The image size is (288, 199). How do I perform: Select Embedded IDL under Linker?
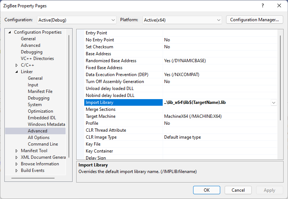(42, 118)
